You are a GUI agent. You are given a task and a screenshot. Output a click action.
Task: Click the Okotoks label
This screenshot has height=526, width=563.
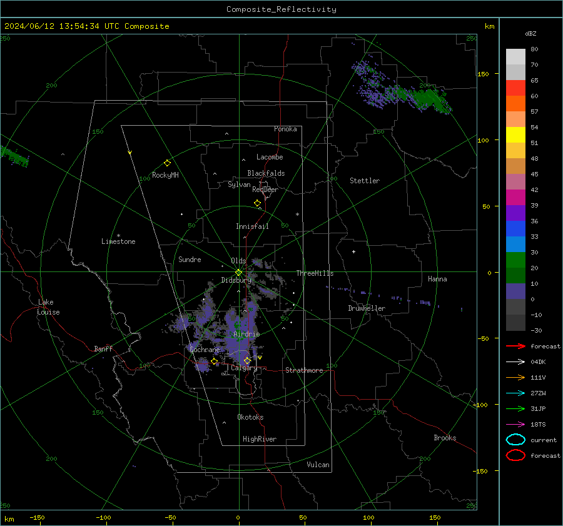tap(250, 417)
